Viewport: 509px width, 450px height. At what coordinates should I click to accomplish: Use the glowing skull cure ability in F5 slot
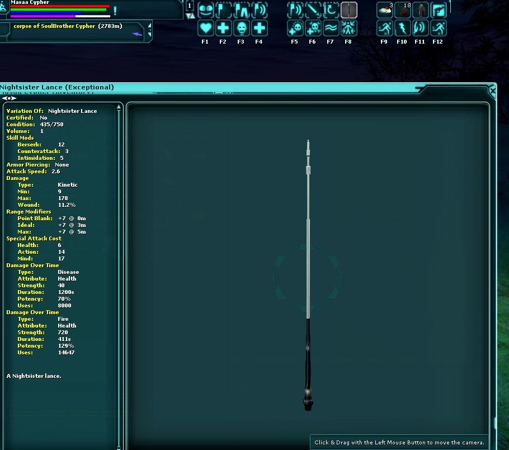pos(295,28)
